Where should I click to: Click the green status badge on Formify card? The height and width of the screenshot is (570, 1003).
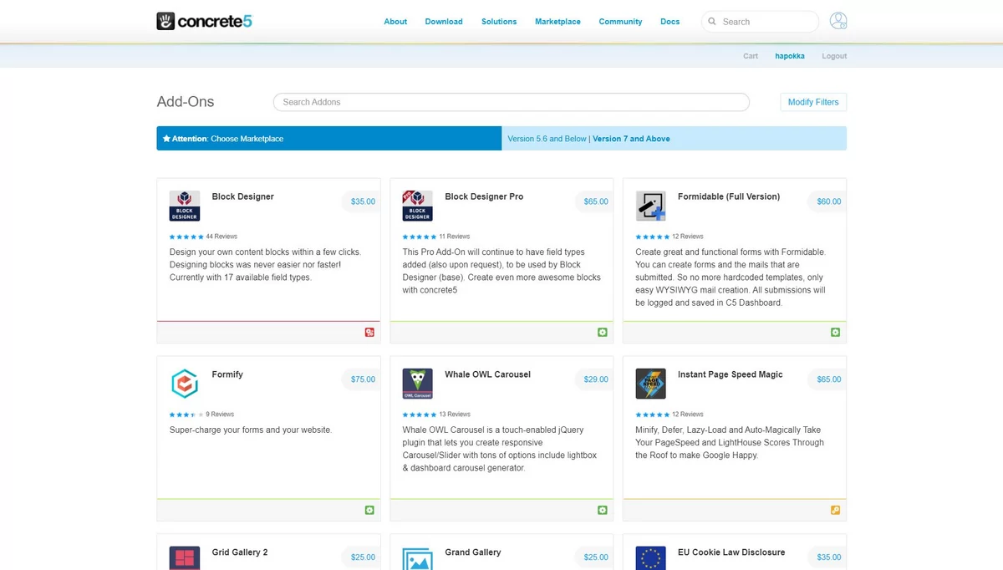point(369,511)
